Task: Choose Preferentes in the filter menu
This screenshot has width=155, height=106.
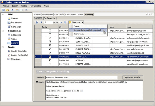Action: [x=88, y=34]
